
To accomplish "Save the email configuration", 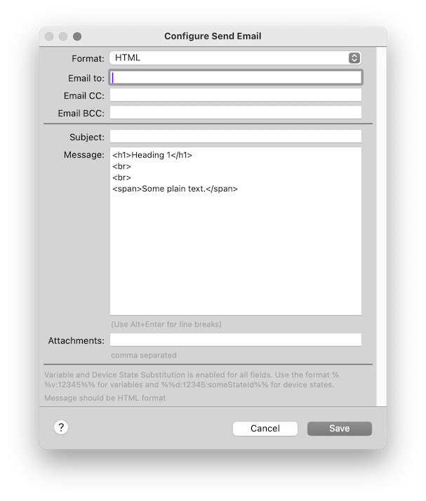I will (x=340, y=429).
